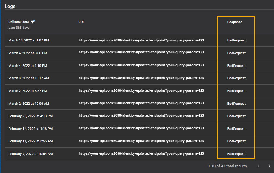
Task: Click the blue sidebar strip on the left
Action: pyautogui.click(x=1, y=86)
